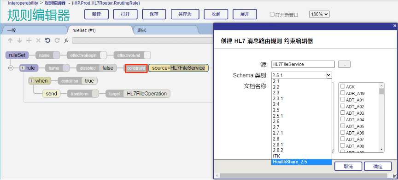Toggle the 打开新窗口 checkbox
This screenshot has width=398, height=180.
[x=272, y=14]
